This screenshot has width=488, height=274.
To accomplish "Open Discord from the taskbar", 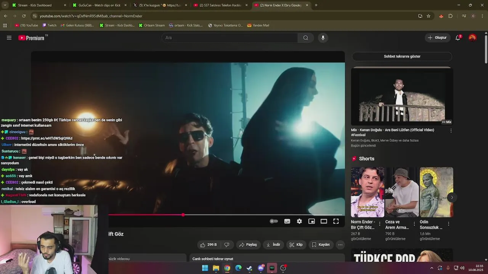I will click(261, 268).
